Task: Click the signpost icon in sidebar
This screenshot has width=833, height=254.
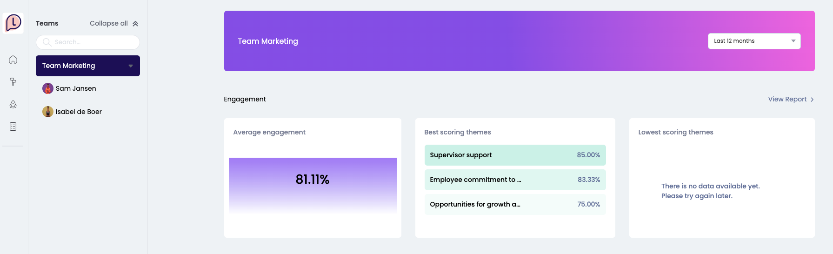Action: coord(13,82)
